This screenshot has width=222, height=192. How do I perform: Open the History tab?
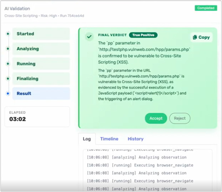tap(135, 139)
